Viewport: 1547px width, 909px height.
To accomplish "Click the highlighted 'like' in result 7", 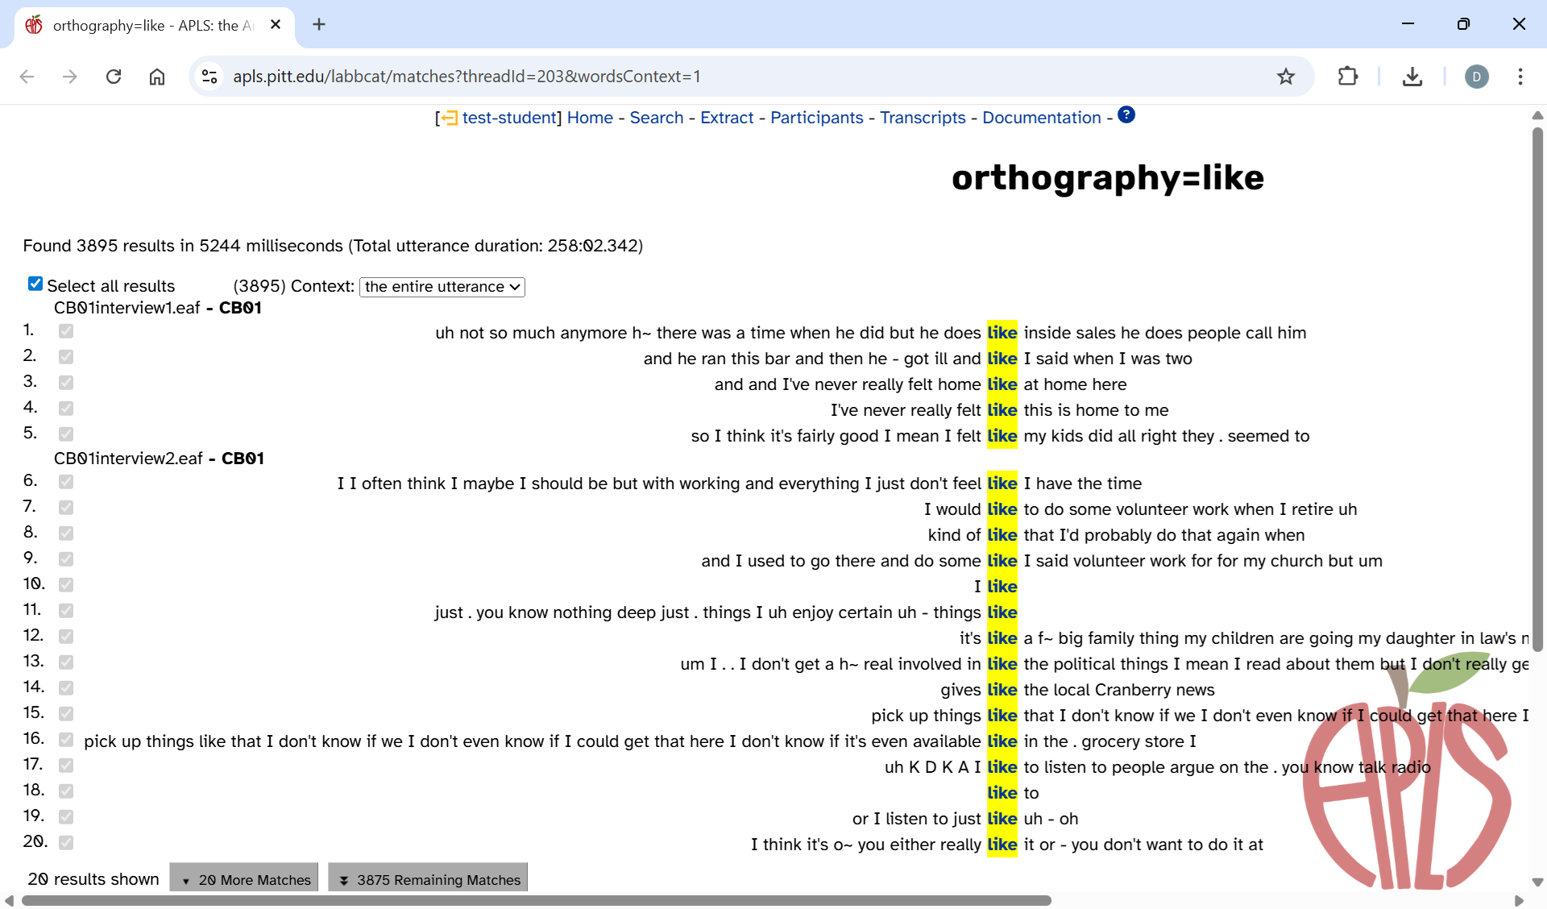I will click(x=1002, y=509).
